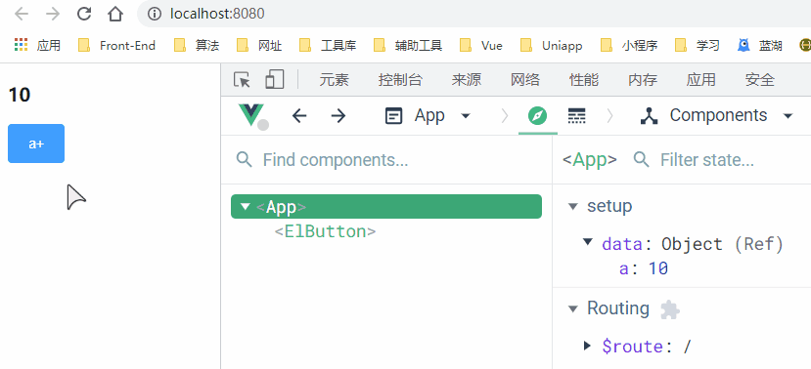Open the 辅助工具 bookmark folder
Image resolution: width=811 pixels, height=369 pixels.
pos(408,46)
